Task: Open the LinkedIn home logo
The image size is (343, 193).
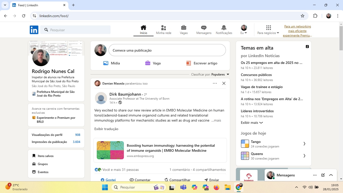Action: [x=34, y=30]
